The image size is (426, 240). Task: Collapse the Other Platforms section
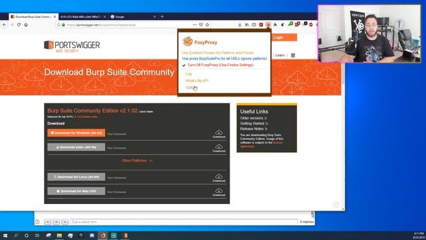point(137,161)
